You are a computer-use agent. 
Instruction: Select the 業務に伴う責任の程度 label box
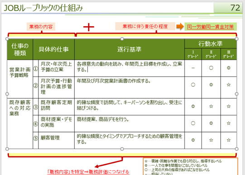(145, 26)
